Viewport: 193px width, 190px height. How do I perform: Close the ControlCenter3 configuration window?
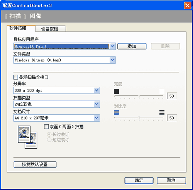click(187, 5)
